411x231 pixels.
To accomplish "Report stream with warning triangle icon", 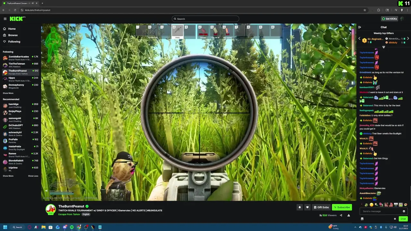I will coord(349,215).
